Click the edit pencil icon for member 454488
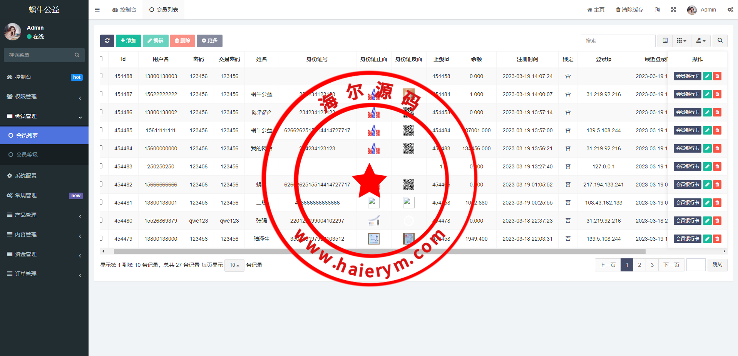The image size is (738, 356). point(707,76)
